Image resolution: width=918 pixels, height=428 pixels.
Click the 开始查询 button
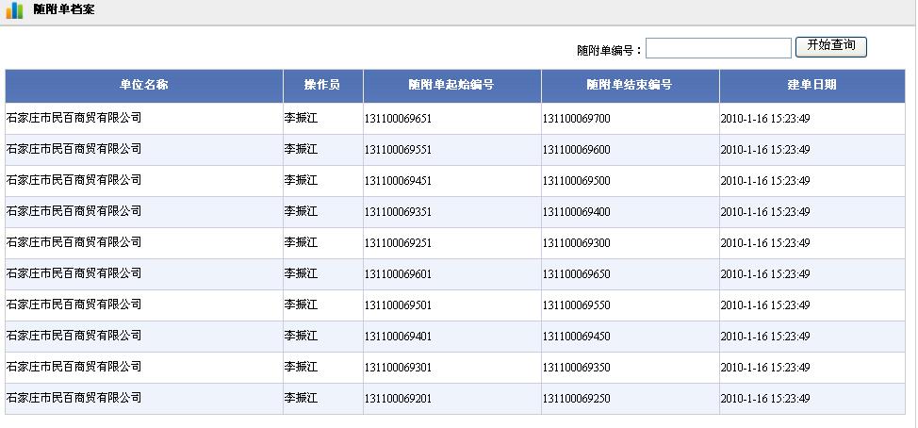point(830,46)
